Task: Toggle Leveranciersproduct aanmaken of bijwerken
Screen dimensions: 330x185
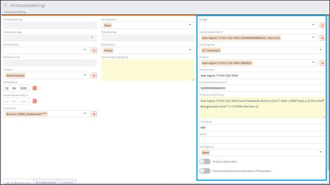Action: coord(205,171)
